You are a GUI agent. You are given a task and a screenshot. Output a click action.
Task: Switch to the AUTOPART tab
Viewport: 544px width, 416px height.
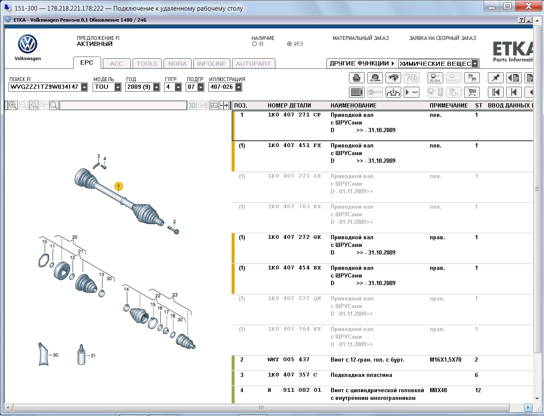(x=253, y=64)
